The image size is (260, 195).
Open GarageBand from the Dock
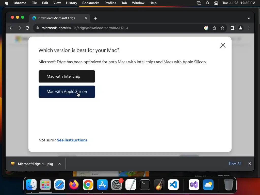coord(159,185)
